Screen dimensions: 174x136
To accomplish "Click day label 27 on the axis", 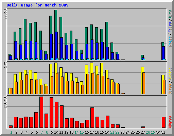I will pyautogui.click(x=143, y=132).
